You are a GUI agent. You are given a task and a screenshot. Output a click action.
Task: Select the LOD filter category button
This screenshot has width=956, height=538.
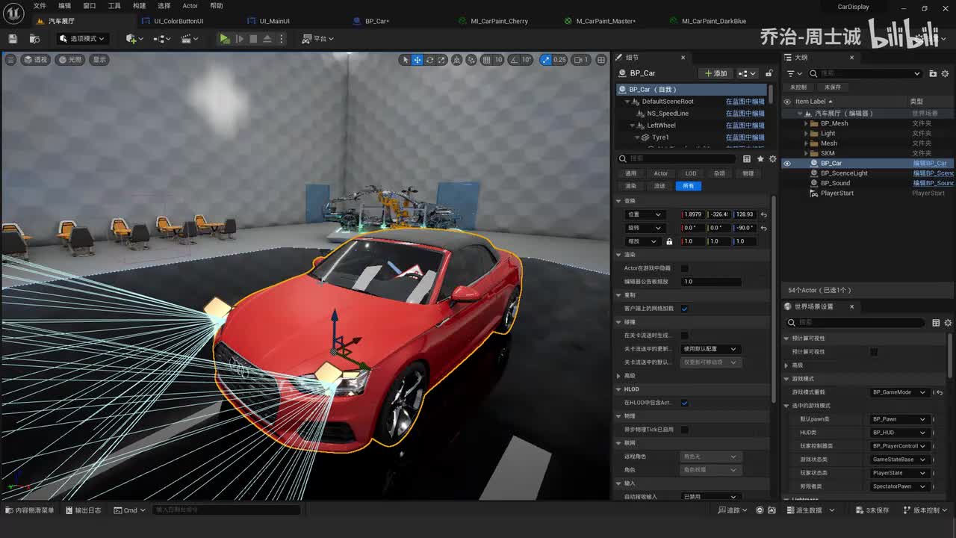691,173
